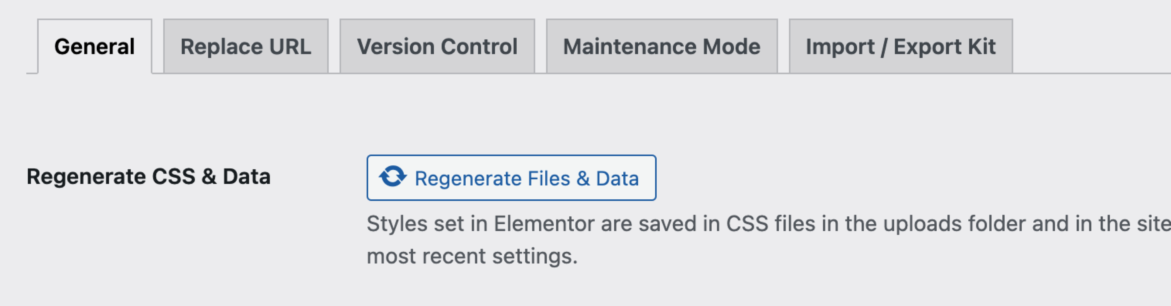Image resolution: width=1171 pixels, height=306 pixels.
Task: Click the sync icon inside the regenerate button
Action: coord(393,177)
